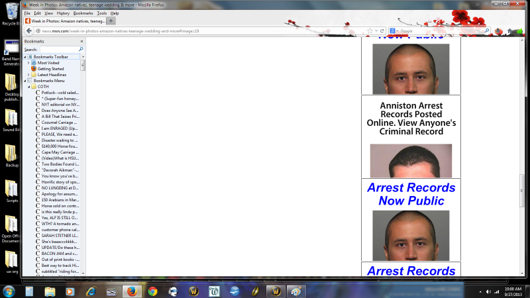Open the first World of Warcraft taskbar icon

click(x=193, y=291)
